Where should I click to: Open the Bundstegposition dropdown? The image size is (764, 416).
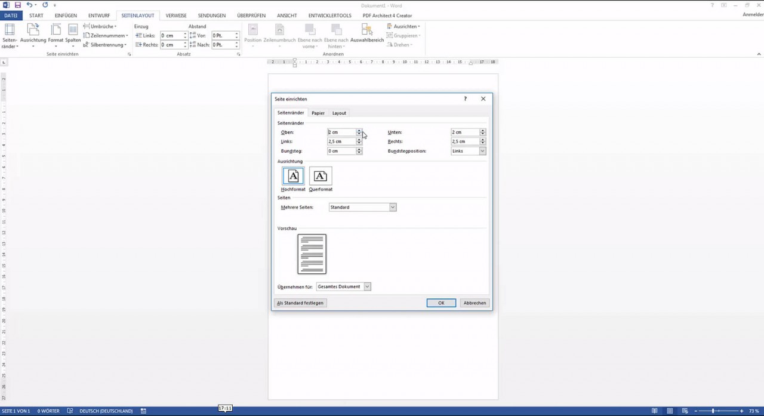pos(482,151)
